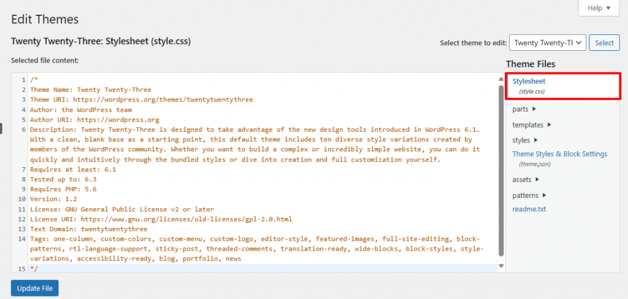Expand the patterns folder
628x299 pixels.
click(529, 195)
